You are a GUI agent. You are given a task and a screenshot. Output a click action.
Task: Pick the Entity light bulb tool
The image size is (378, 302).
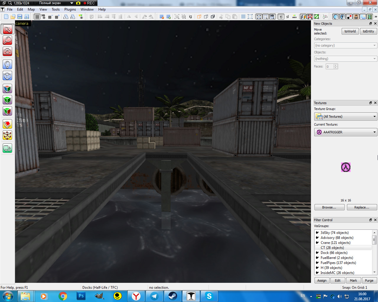[7, 64]
